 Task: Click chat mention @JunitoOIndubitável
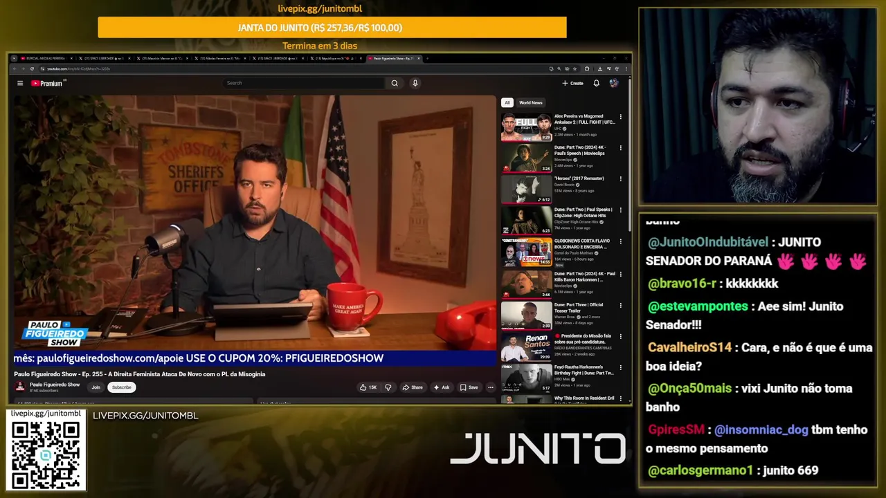[708, 242]
